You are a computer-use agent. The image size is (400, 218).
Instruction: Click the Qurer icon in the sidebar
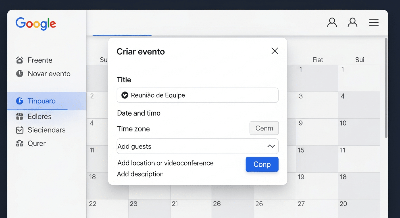(19, 143)
